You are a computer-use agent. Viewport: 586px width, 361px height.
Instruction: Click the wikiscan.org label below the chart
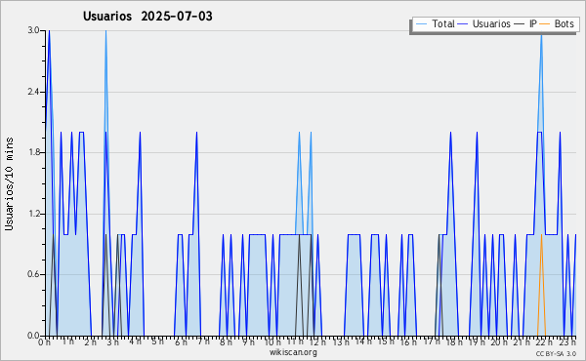pyautogui.click(x=293, y=352)
